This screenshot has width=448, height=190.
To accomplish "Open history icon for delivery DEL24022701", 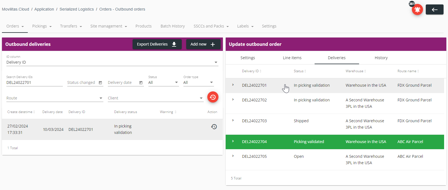I will 214,127.
